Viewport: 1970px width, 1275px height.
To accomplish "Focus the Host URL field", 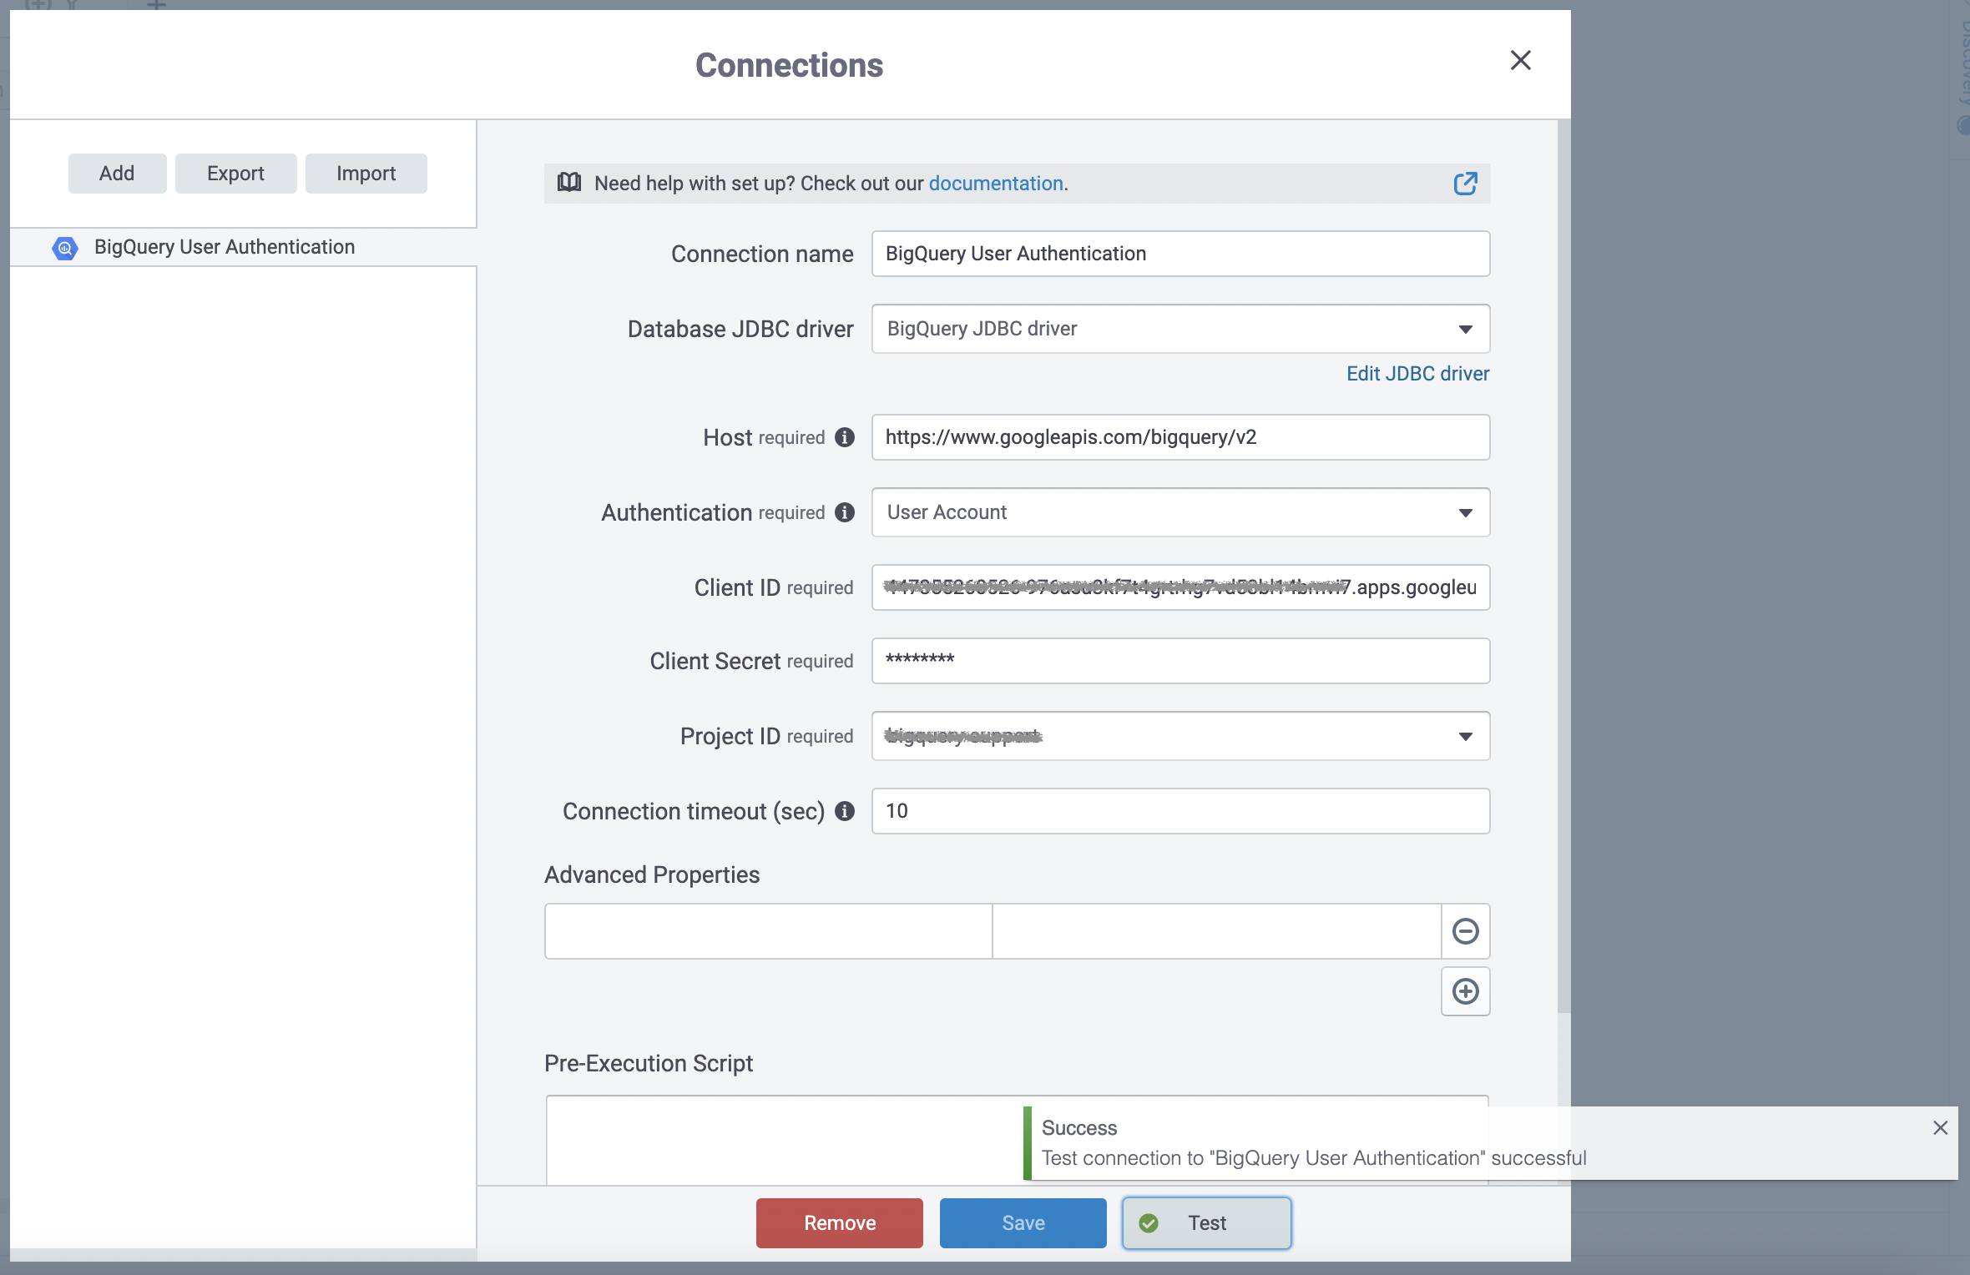I will (x=1180, y=437).
